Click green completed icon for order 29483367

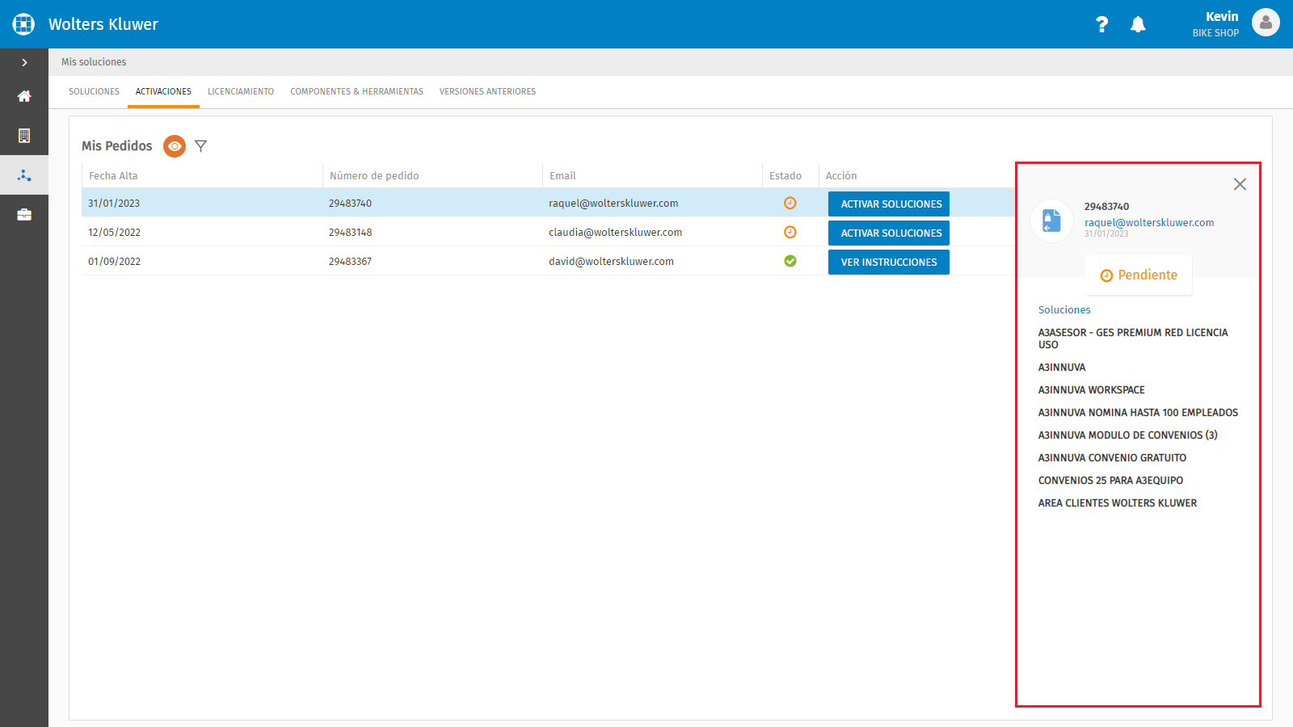click(x=790, y=261)
